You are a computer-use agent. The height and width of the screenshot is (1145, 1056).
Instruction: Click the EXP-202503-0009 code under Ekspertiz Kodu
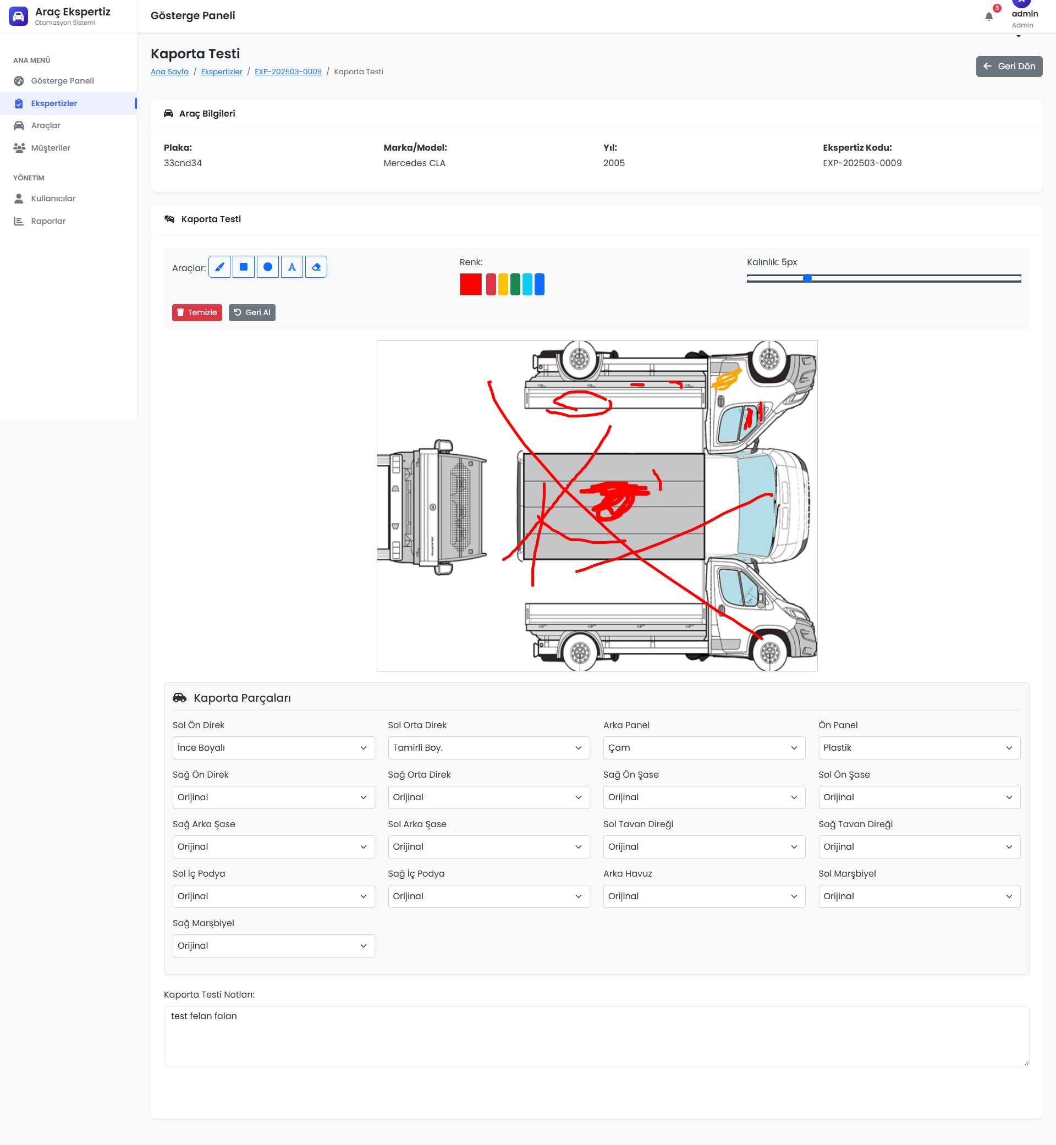click(862, 163)
